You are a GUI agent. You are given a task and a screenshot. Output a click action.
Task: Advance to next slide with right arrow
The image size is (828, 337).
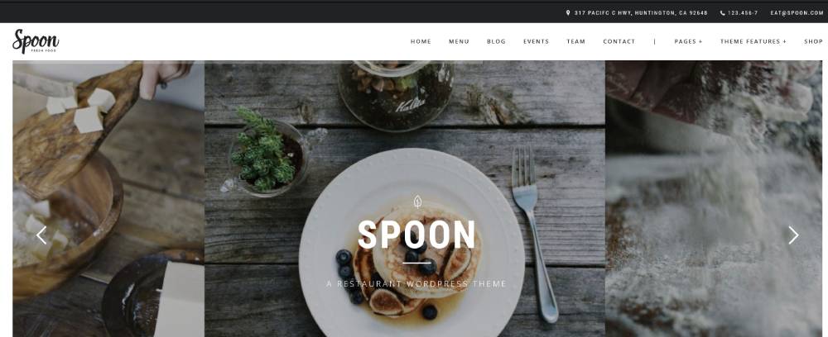coord(793,235)
